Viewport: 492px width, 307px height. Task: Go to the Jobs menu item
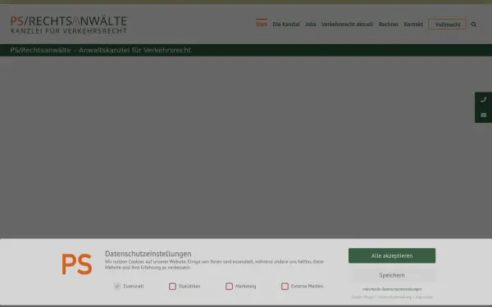click(311, 24)
